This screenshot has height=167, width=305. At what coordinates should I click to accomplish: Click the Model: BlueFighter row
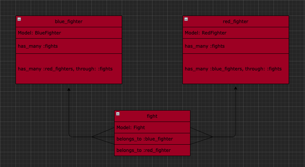(69, 33)
